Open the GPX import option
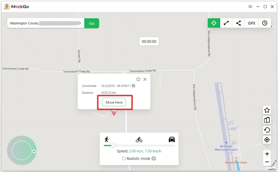This screenshot has height=172, width=278. click(x=252, y=23)
